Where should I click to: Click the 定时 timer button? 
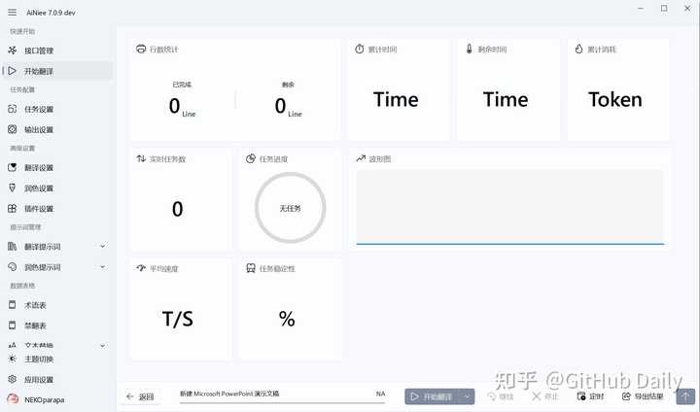[x=590, y=396]
